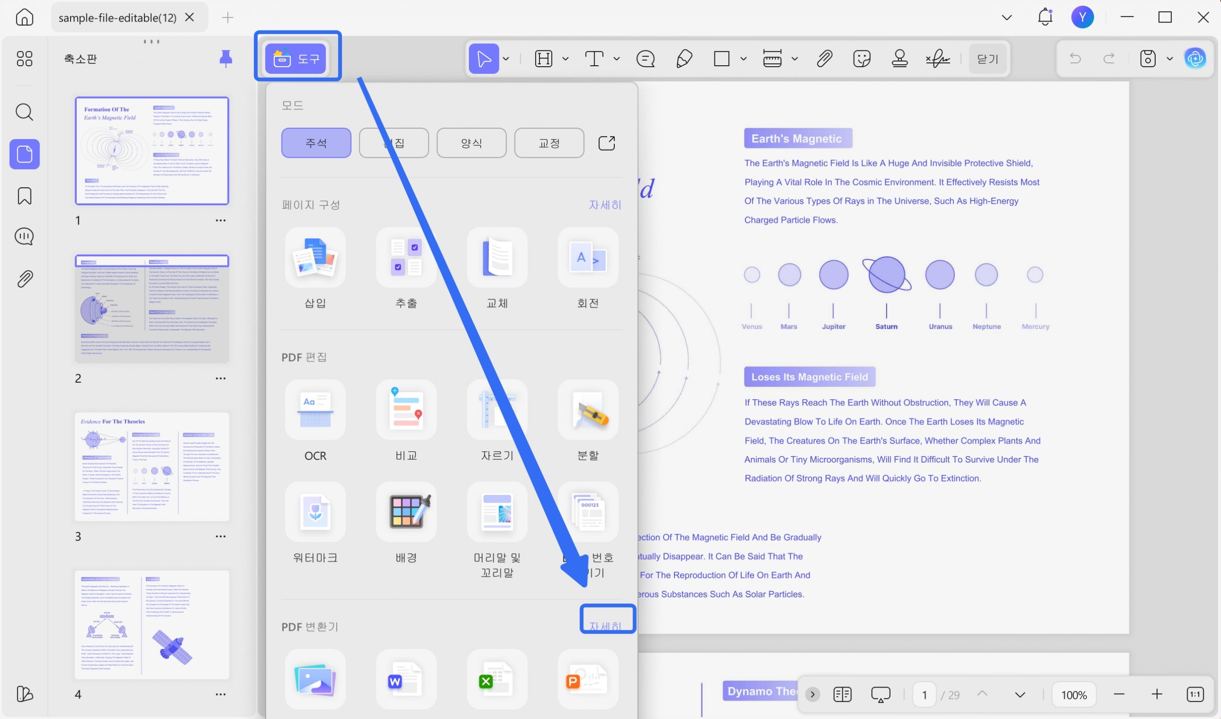Viewport: 1221px width, 719px height.
Task: Open the AI assistant icon
Action: click(1195, 59)
